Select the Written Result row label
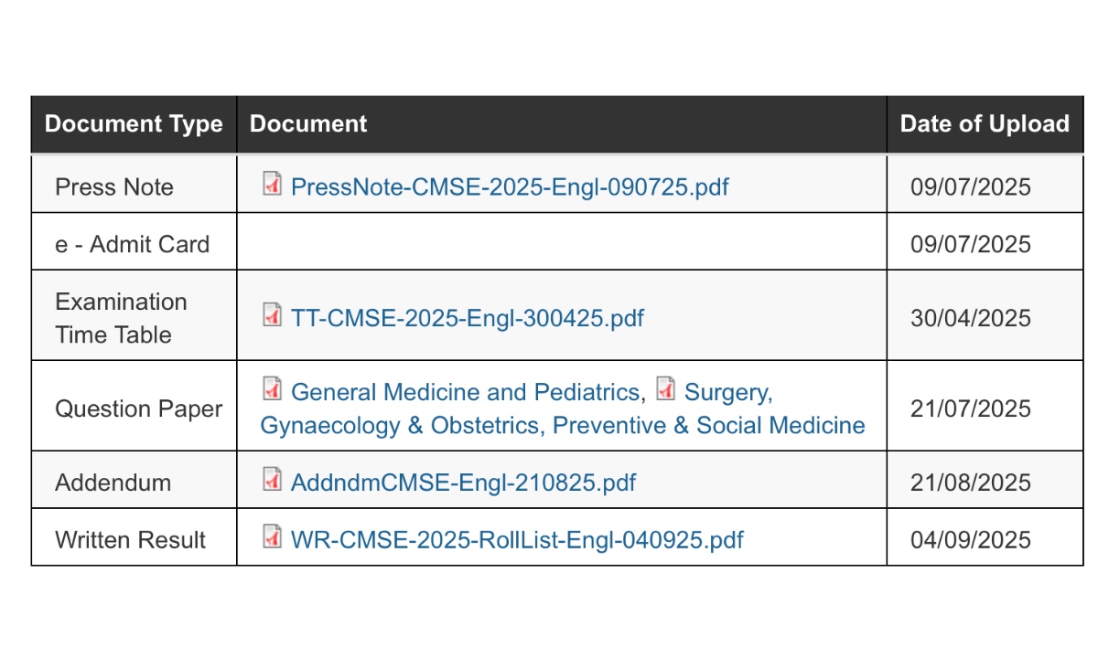The width and height of the screenshot is (1098, 658). point(131,540)
